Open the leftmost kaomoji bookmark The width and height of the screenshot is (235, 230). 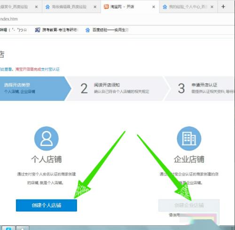[x=14, y=30]
